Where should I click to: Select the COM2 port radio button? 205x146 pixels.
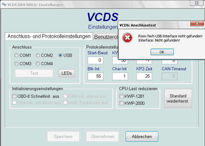pyautogui.click(x=38, y=55)
